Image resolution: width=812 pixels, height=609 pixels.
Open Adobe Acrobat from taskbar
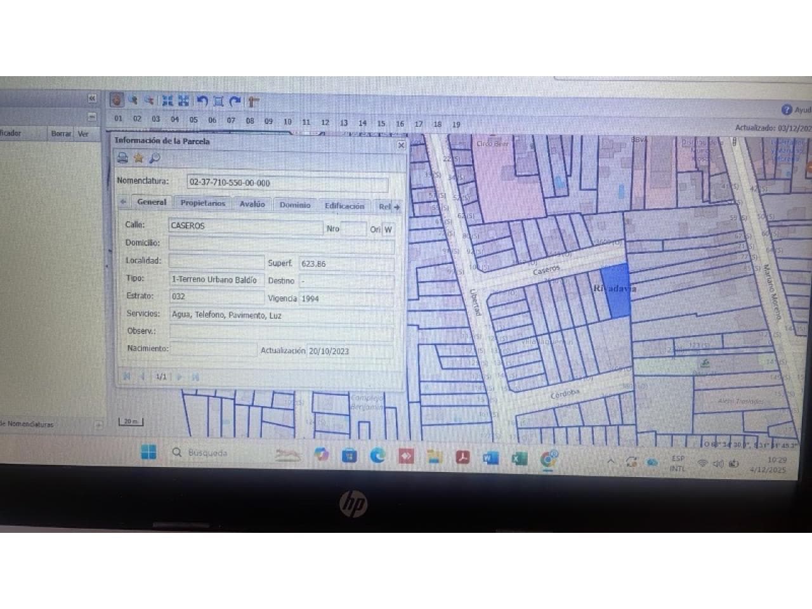click(x=463, y=457)
